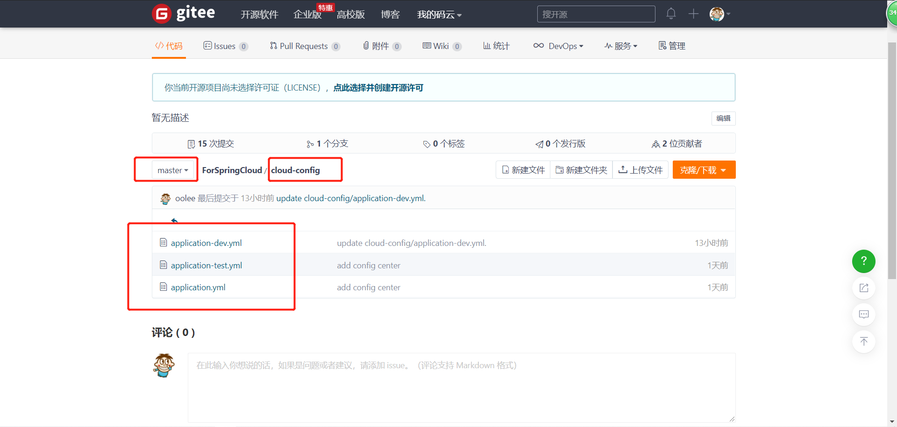897x427 pixels.
Task: Click the floating help question mark button
Action: [863, 261]
